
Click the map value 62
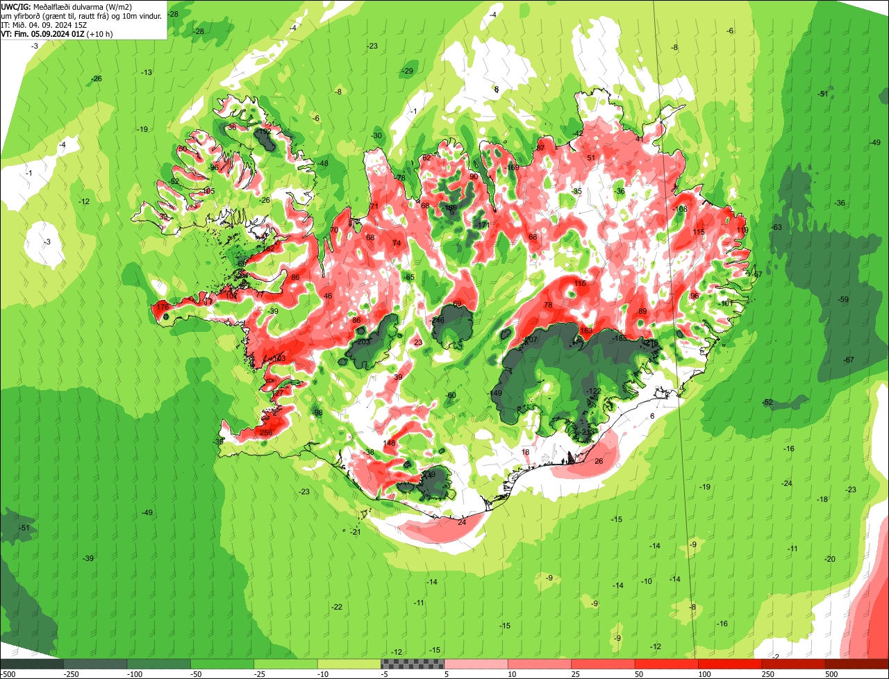point(426,158)
